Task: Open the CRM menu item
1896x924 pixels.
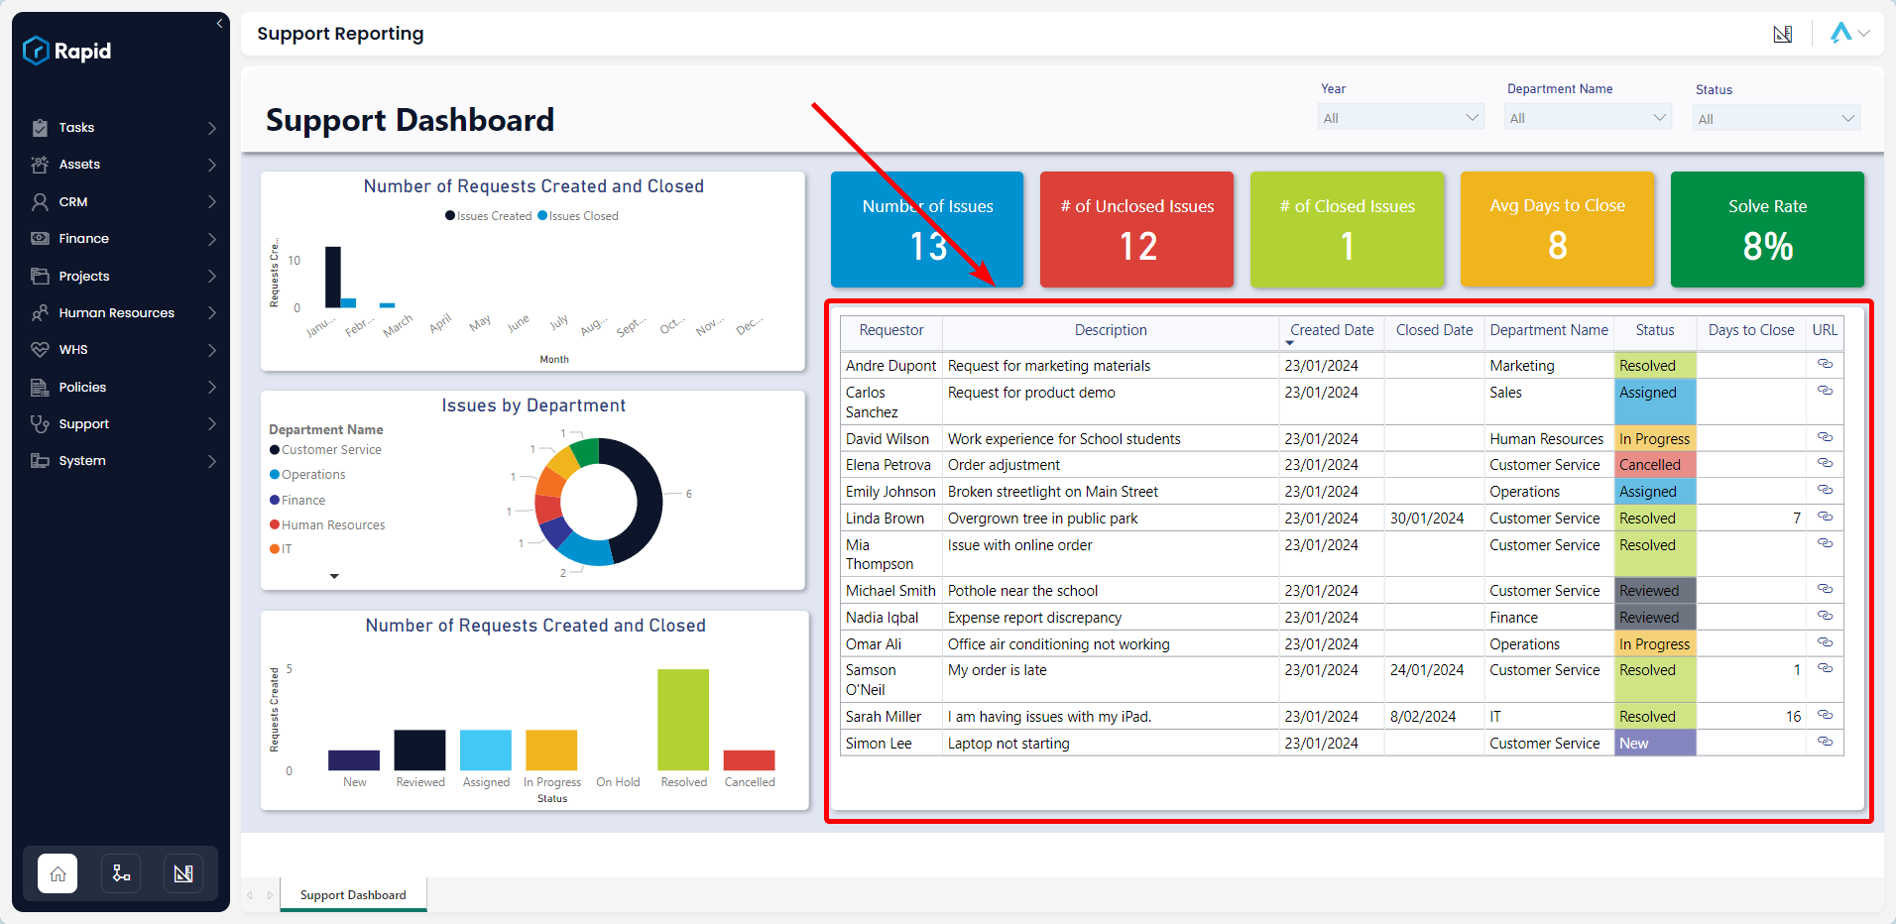Action: coord(121,202)
